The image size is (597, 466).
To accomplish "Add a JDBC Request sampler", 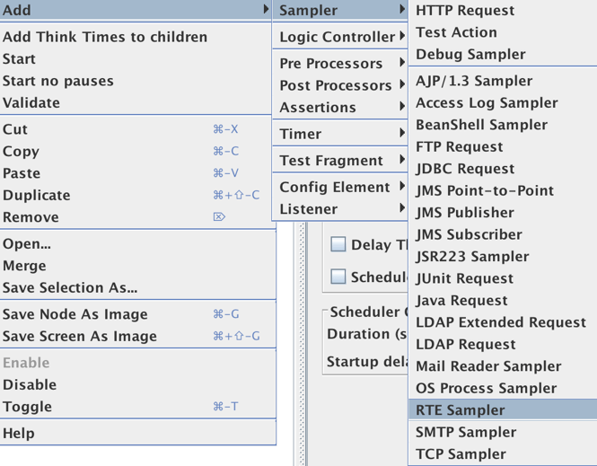I will coord(503,169).
